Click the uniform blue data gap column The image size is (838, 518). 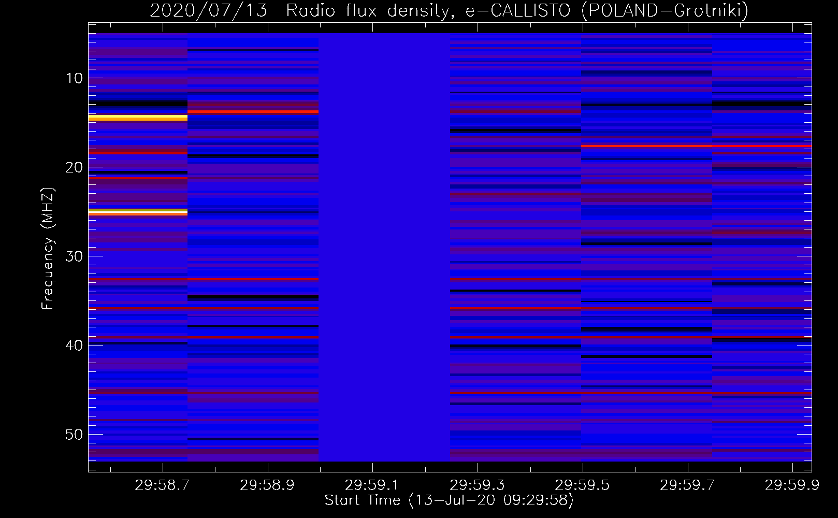[x=384, y=247]
